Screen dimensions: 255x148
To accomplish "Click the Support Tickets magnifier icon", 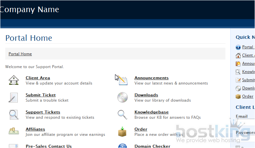I will (13, 115).
